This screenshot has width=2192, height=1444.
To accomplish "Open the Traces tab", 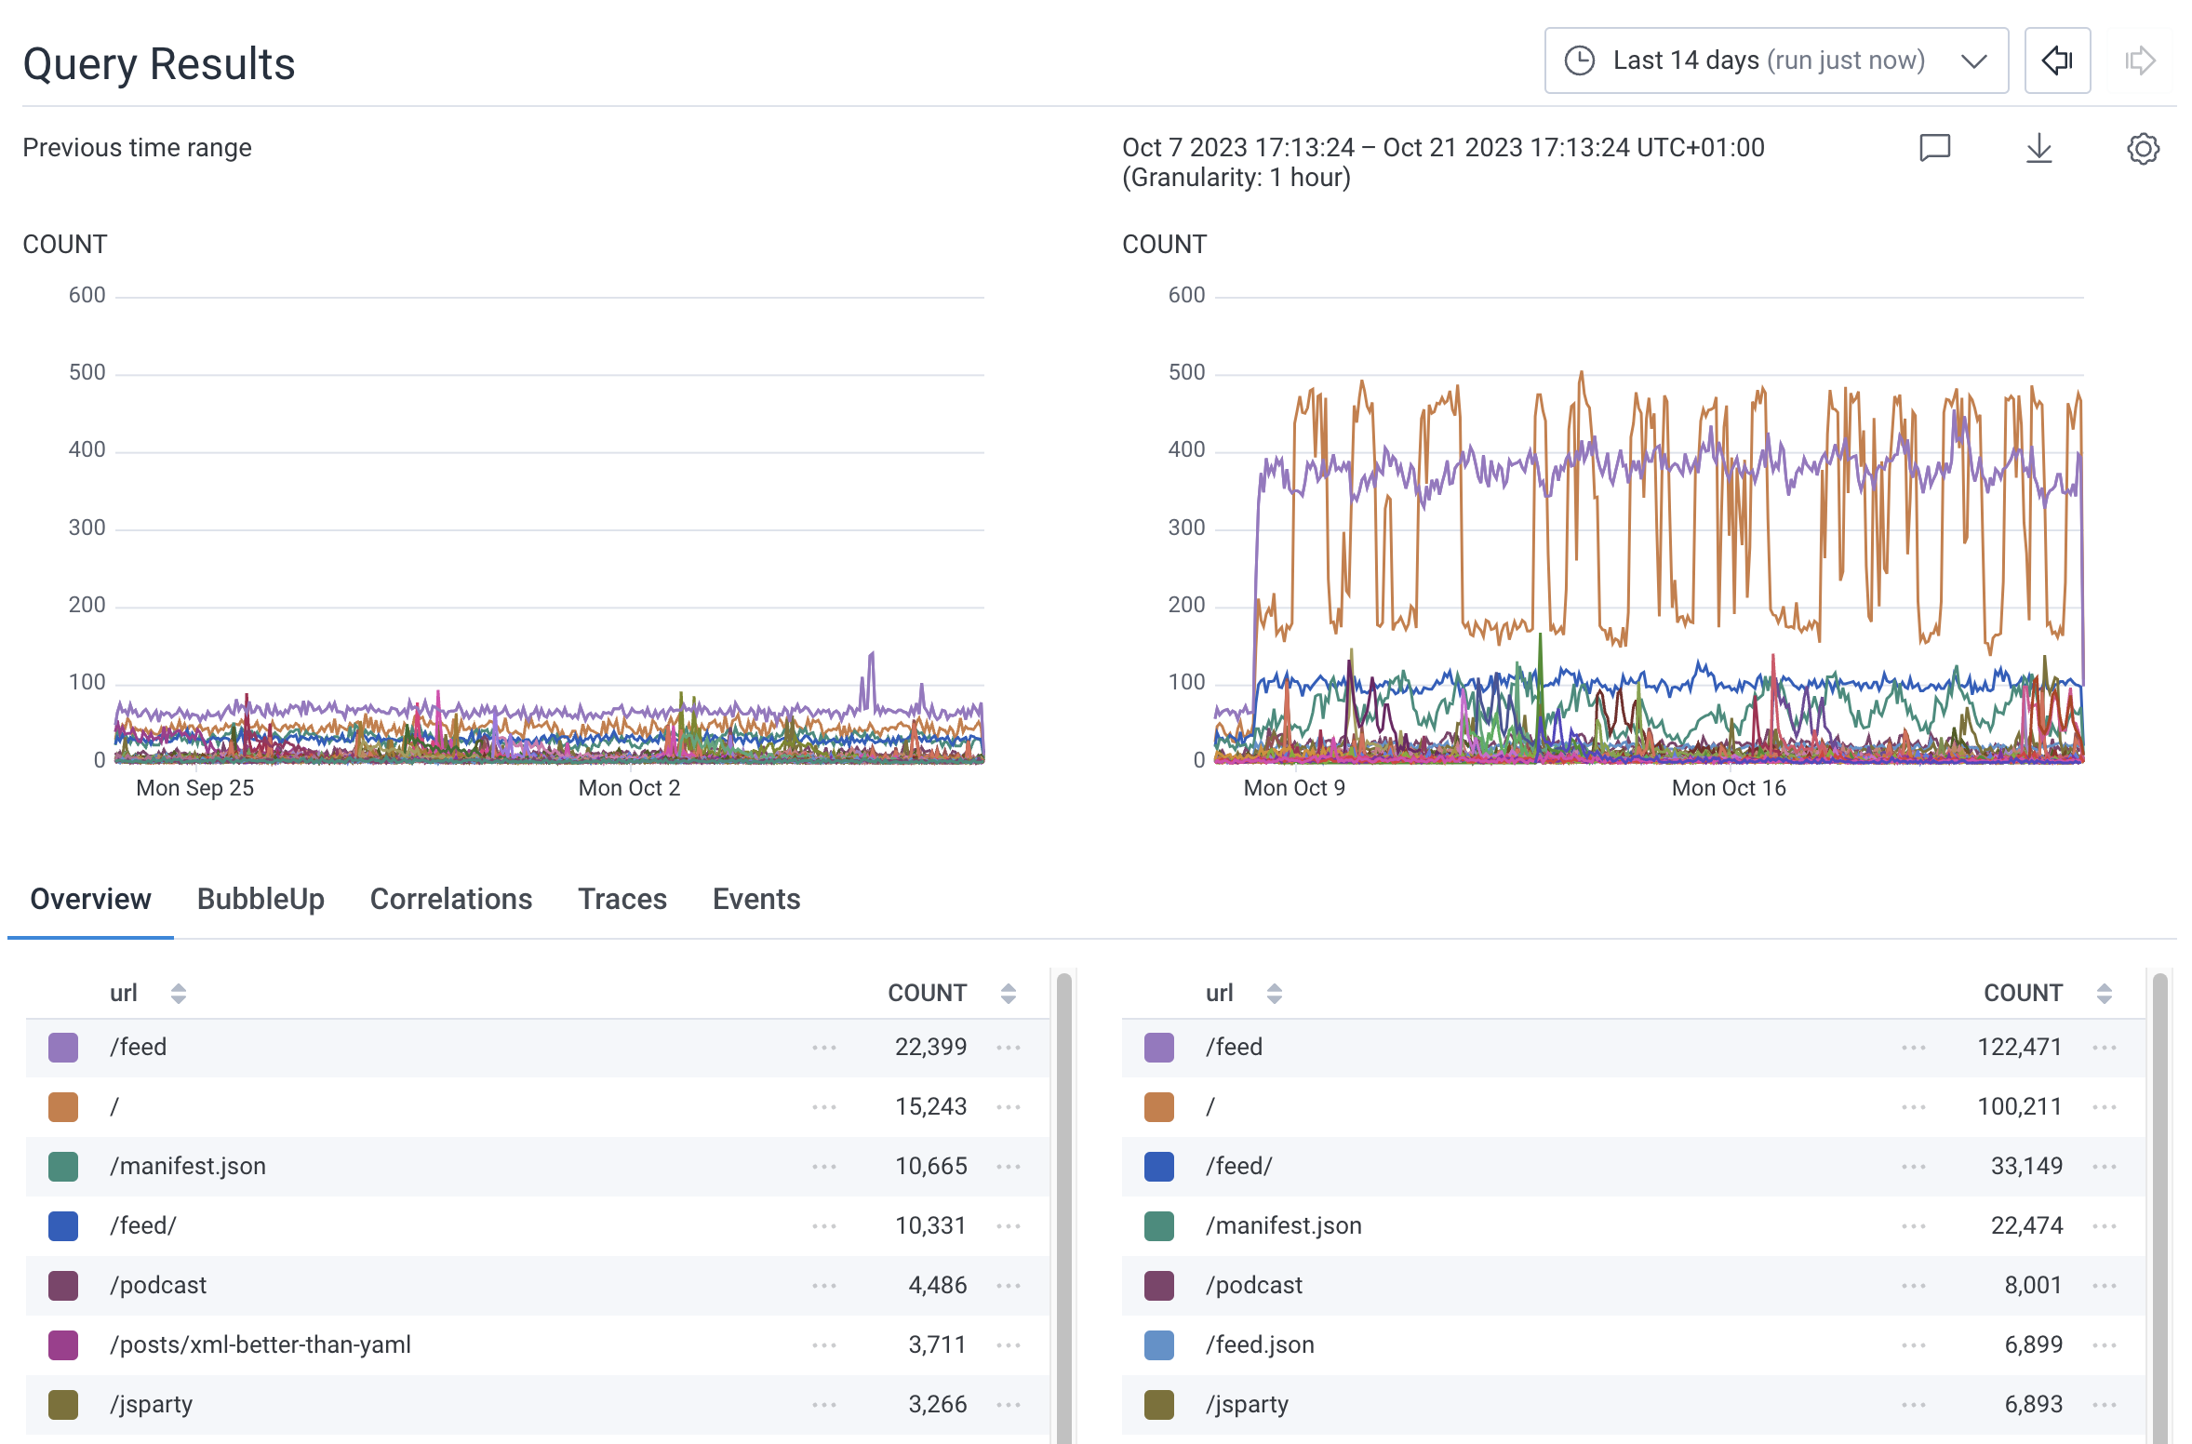I will [x=622, y=900].
